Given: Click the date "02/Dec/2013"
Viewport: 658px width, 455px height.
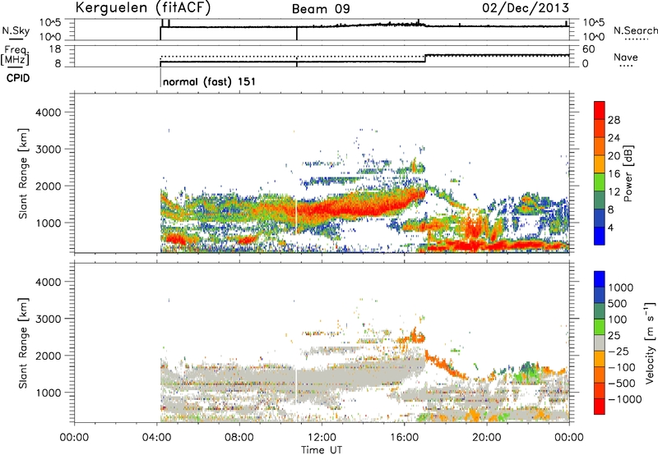Looking at the screenshot, I should (x=526, y=7).
